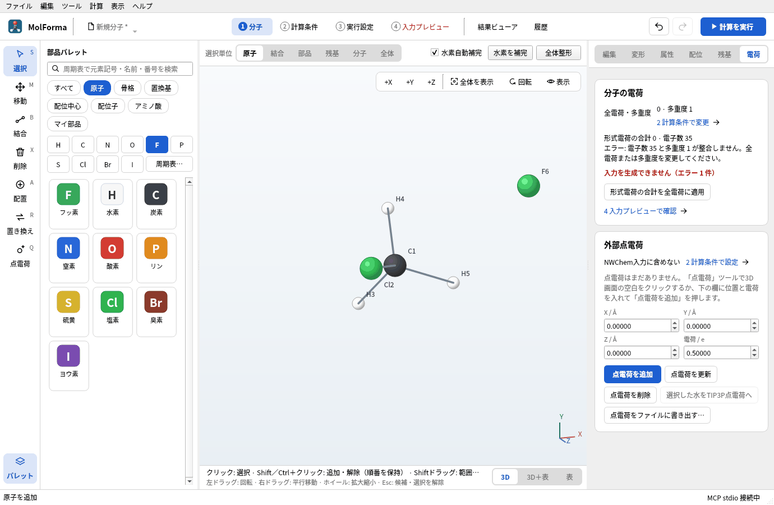Switch to the 配位 panel tab
774x505 pixels.
coord(695,54)
